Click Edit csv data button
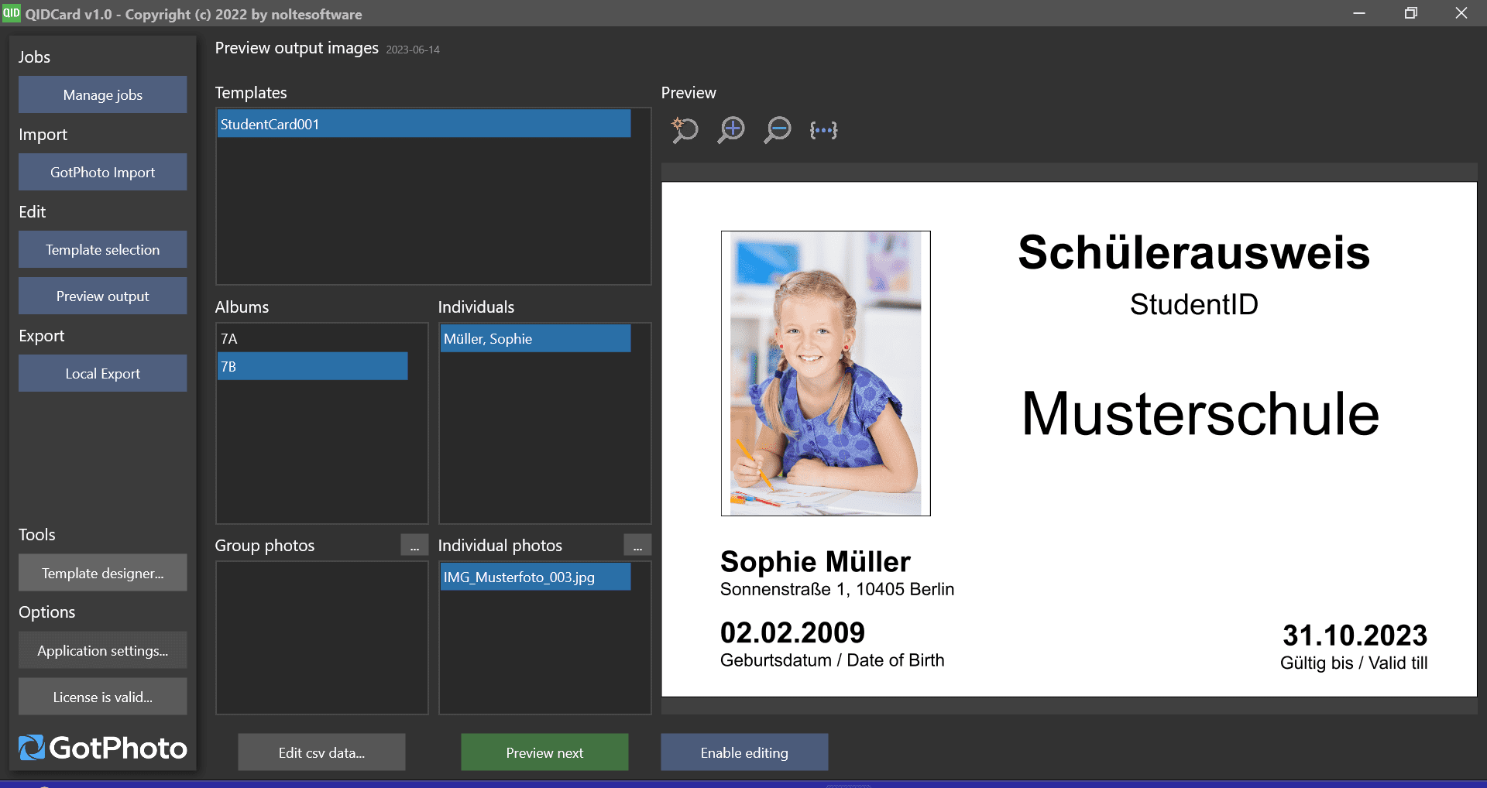1487x788 pixels. coord(321,752)
